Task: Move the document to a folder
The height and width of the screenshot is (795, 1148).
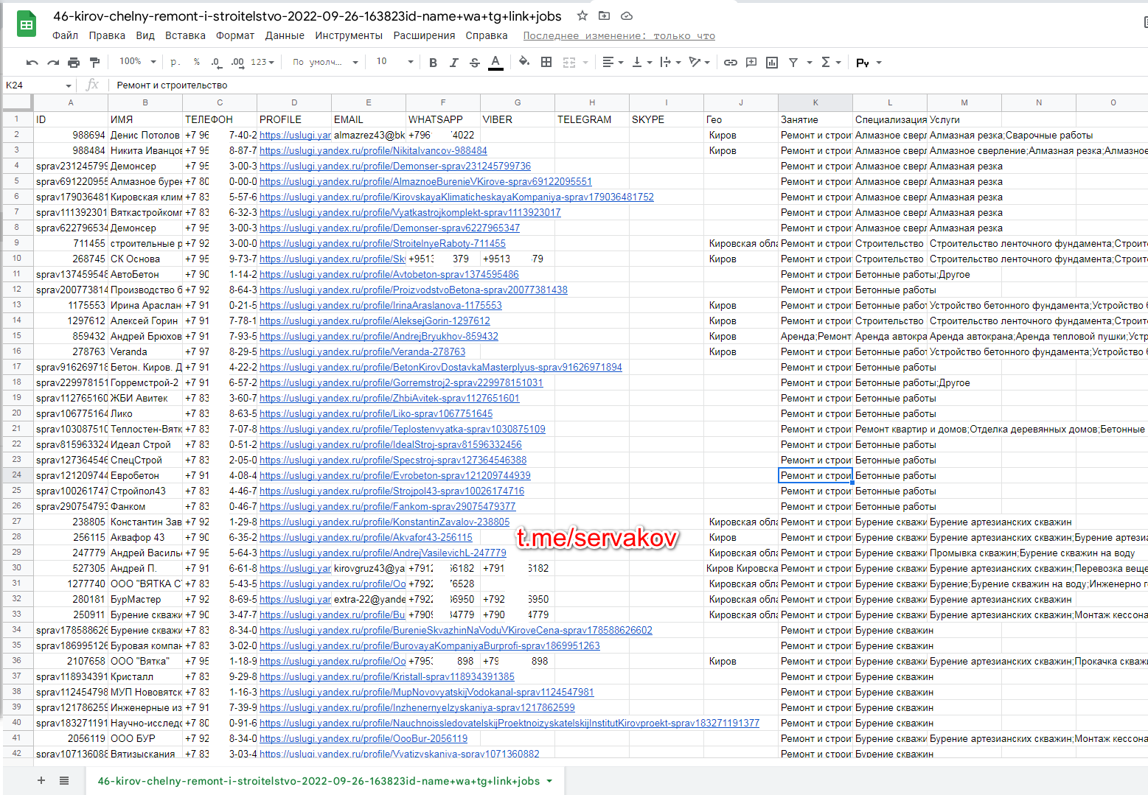Action: [605, 15]
